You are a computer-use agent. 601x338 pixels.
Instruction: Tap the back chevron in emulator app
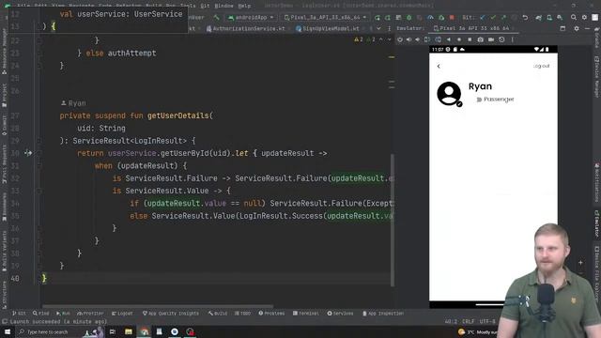[439, 66]
